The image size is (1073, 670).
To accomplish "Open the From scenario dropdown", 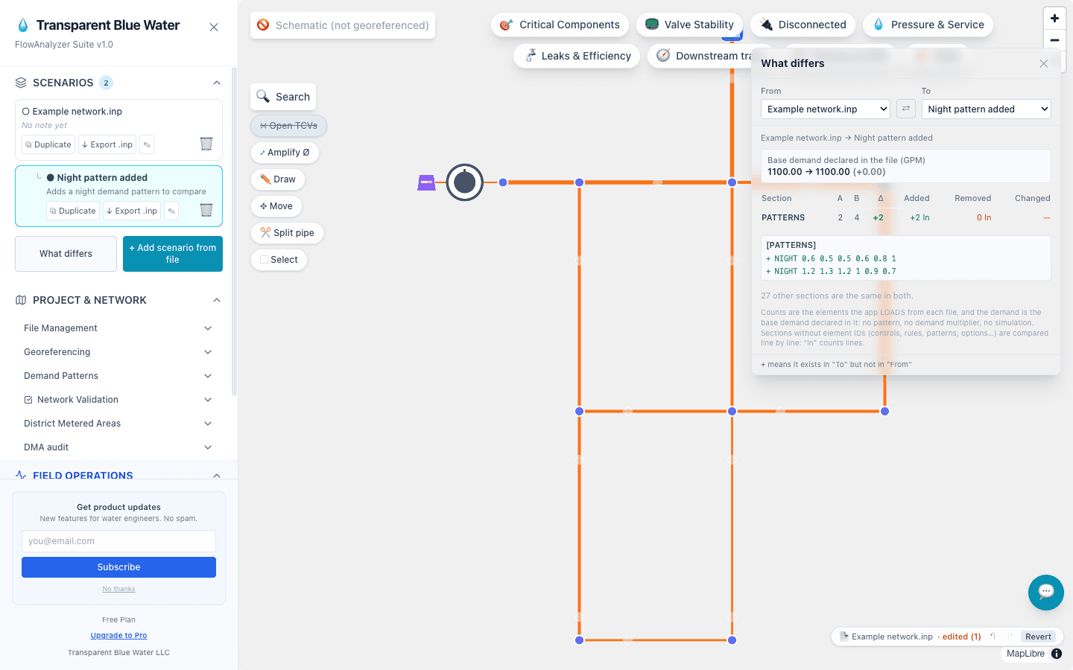I will point(826,109).
